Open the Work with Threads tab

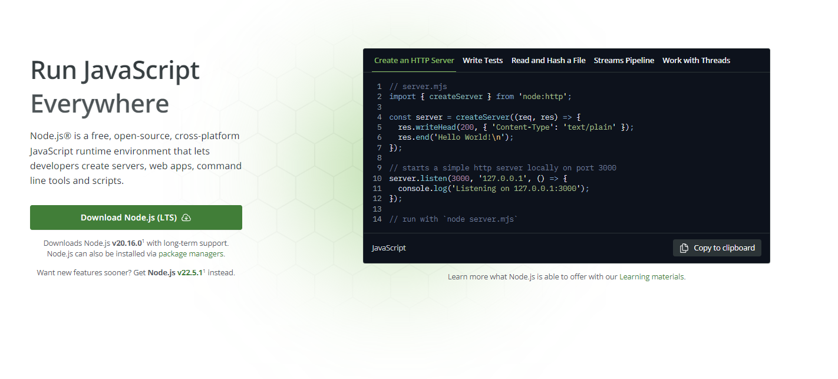coord(696,60)
